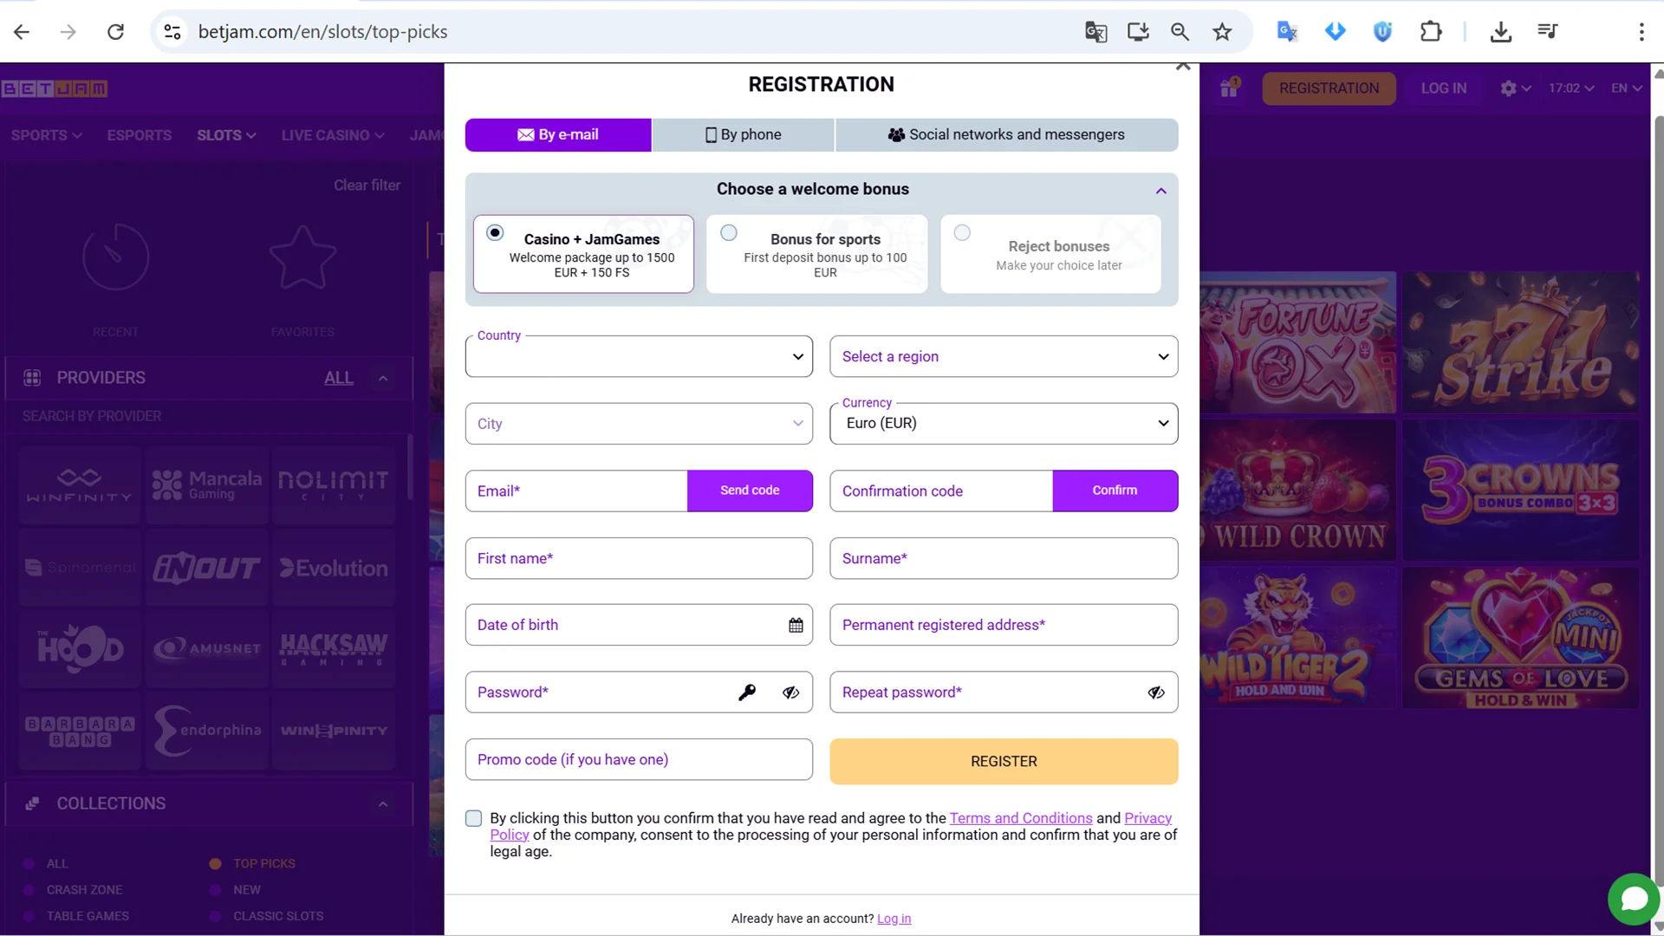The height and width of the screenshot is (936, 1664).
Task: Switch to the By phone tab
Action: click(x=743, y=135)
